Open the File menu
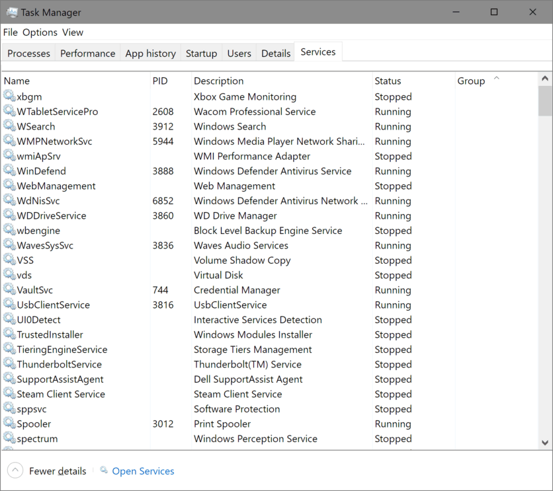553x491 pixels. click(10, 32)
